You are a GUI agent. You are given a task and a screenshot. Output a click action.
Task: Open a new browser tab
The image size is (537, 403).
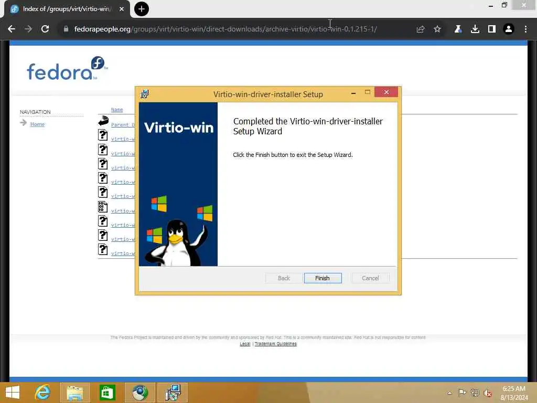coord(142,9)
